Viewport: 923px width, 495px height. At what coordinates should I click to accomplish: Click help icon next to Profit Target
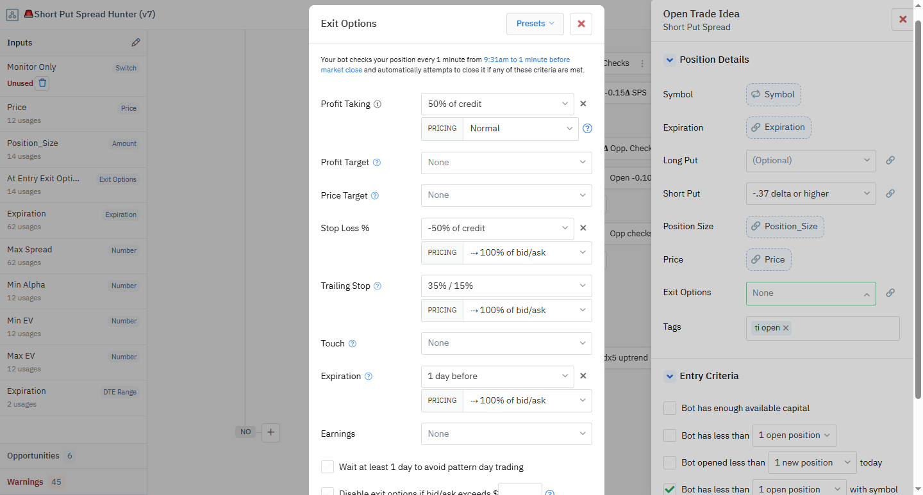coord(377,163)
